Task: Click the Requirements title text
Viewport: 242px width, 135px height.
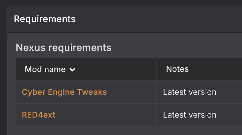Action: (45, 19)
